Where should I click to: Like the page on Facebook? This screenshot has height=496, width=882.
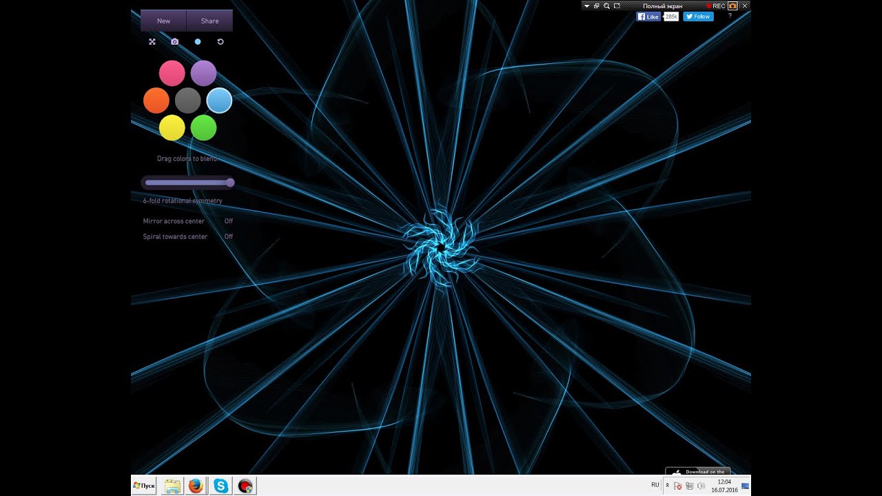(648, 17)
